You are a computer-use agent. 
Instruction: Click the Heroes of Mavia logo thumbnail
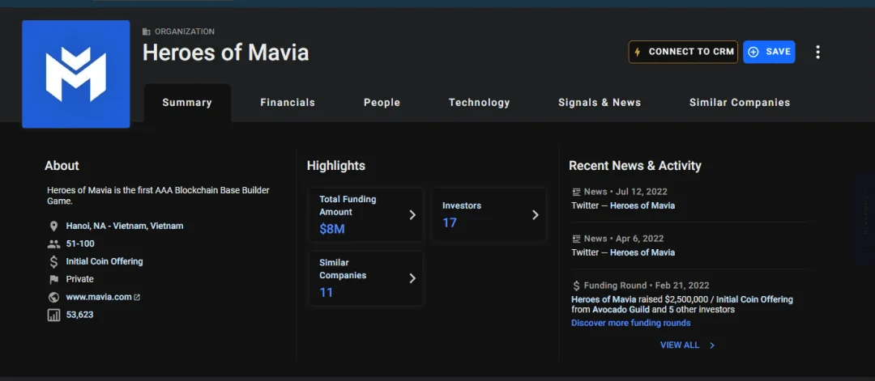tap(76, 74)
